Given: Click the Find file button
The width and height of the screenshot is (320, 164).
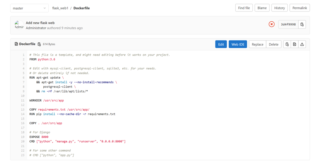Looking at the screenshot, I should pos(244,8).
